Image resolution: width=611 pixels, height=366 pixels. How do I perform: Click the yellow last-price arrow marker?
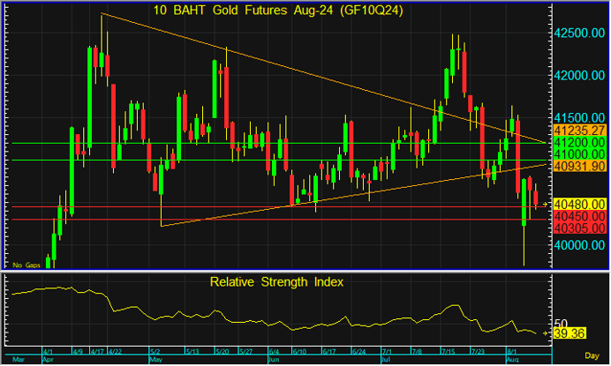click(545, 204)
